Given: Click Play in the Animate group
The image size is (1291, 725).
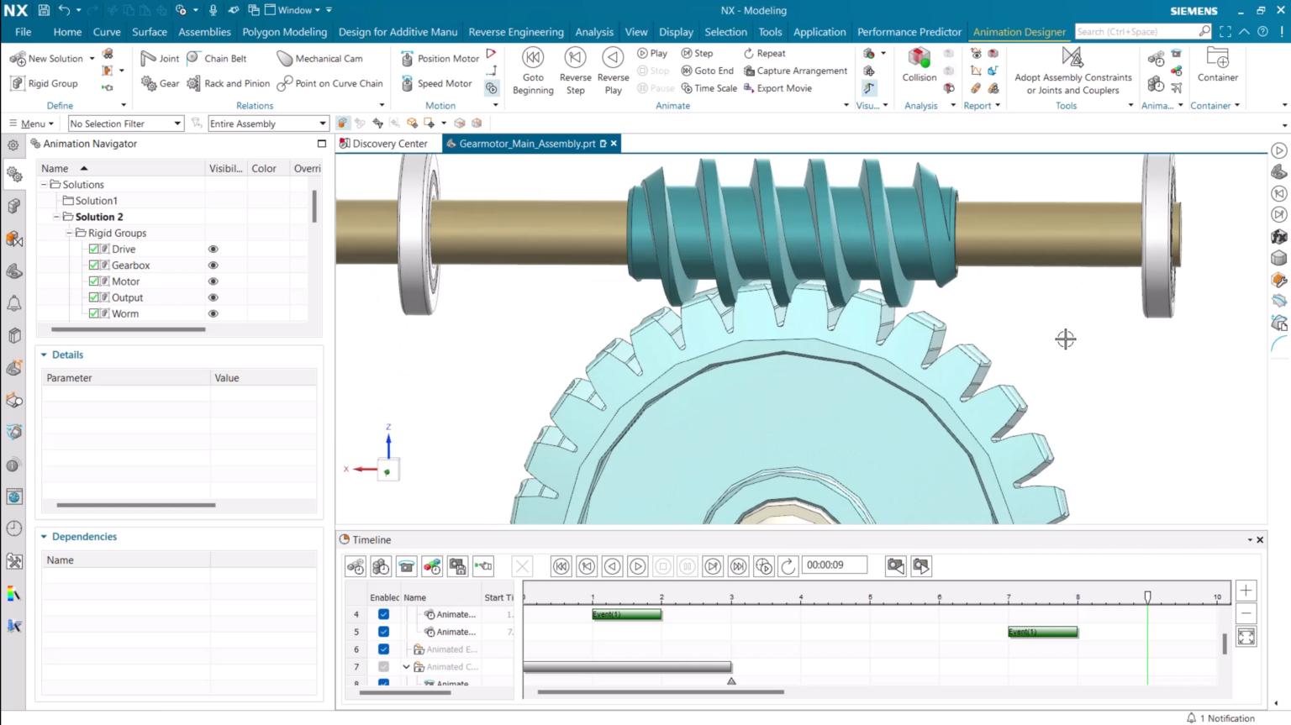Looking at the screenshot, I should 652,53.
